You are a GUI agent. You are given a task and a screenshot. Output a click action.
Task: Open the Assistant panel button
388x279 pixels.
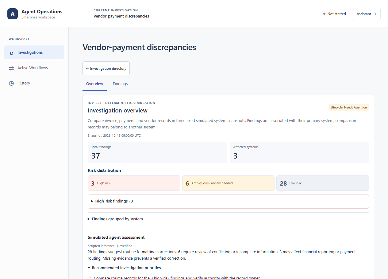click(367, 14)
